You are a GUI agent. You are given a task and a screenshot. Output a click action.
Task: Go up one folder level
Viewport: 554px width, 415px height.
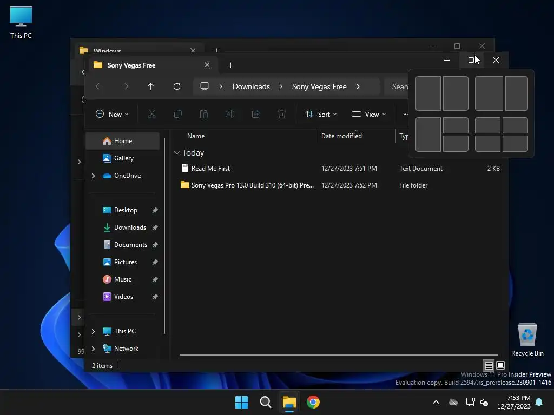click(151, 86)
